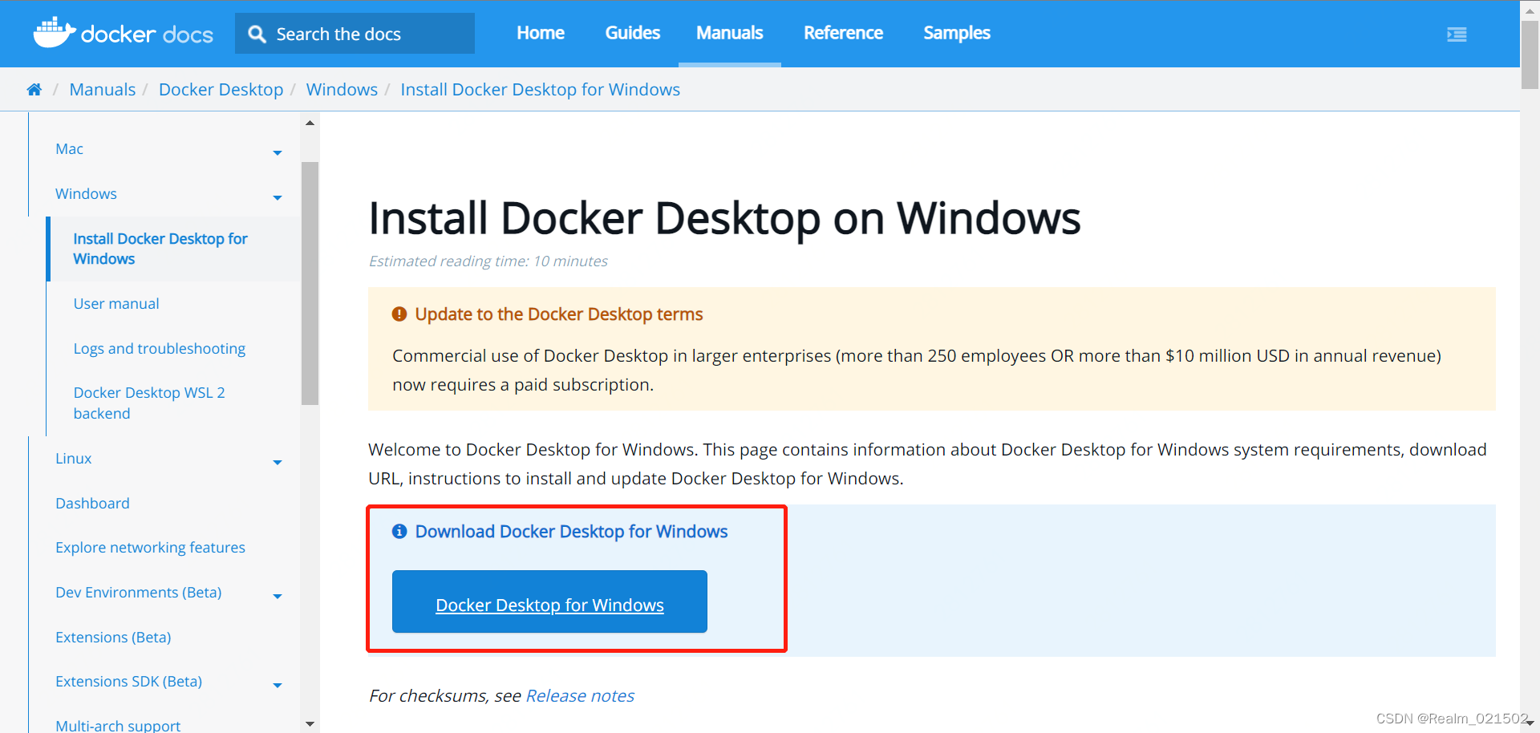Select Docker Desktop WSL 2 backend
The image size is (1540, 733).
pyautogui.click(x=148, y=402)
